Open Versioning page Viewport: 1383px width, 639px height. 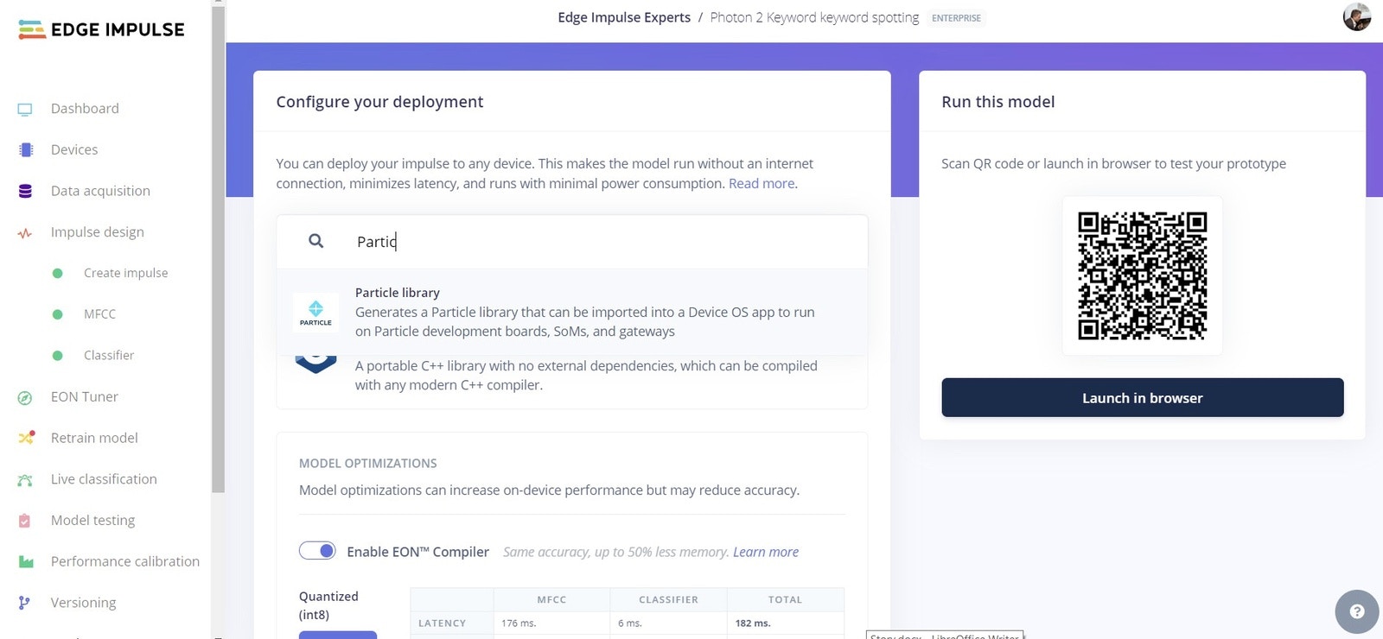tap(83, 603)
